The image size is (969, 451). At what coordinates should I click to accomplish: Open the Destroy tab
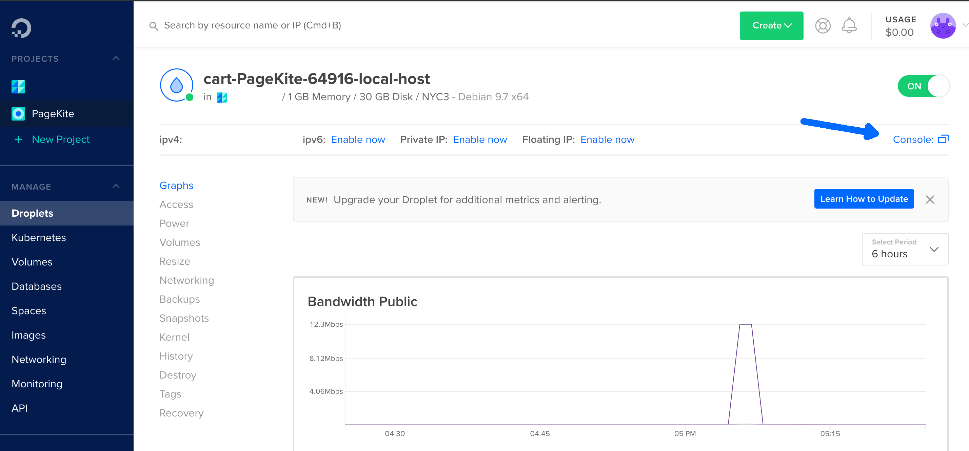pos(178,375)
